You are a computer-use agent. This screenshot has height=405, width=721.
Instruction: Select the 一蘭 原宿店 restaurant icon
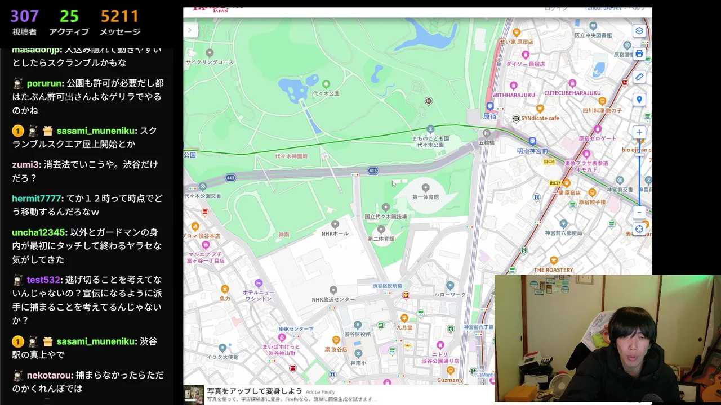pos(566,183)
